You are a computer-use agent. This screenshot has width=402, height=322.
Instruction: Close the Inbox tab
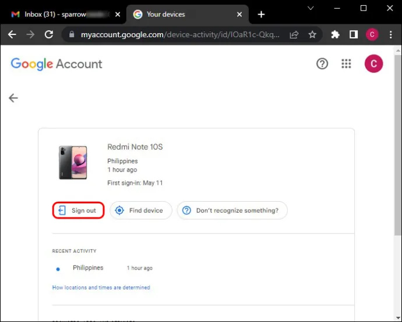click(x=118, y=15)
